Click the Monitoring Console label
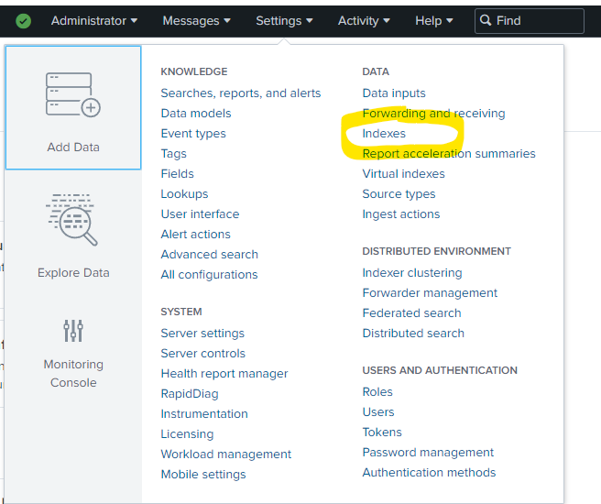The image size is (601, 504). [73, 373]
